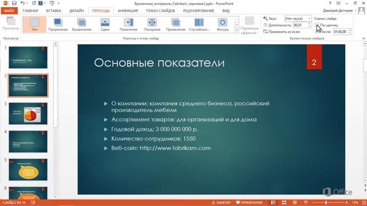Select slide 3 thumbnail with pie chart

28,113
